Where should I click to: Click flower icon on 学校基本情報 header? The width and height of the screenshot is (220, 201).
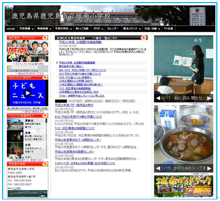[x=45, y=164]
